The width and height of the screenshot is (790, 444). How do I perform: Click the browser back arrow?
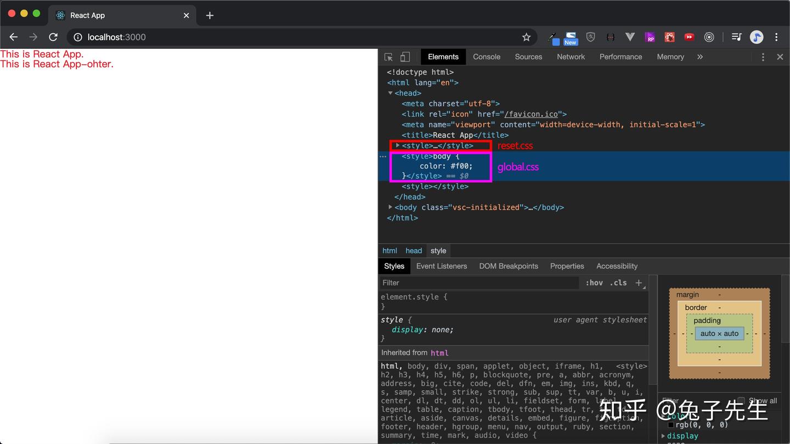point(14,37)
